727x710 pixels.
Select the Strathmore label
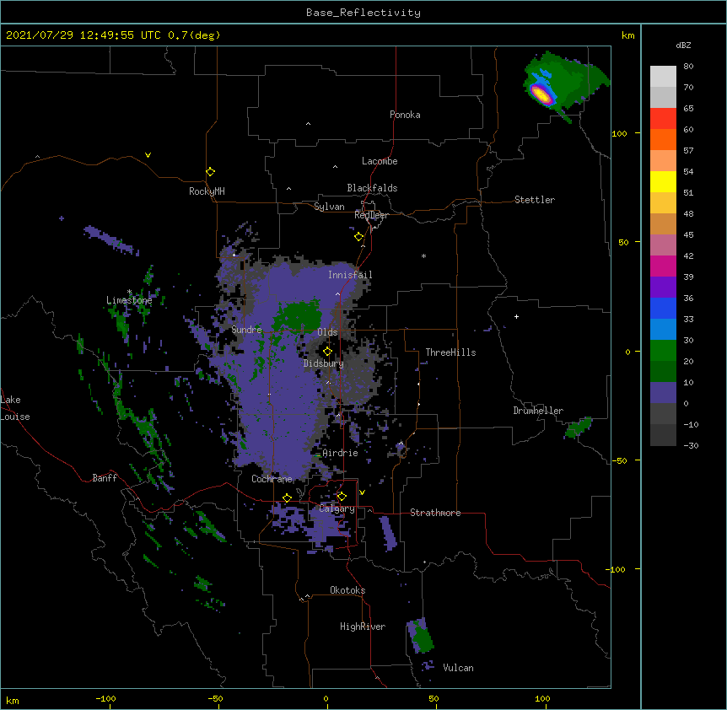pyautogui.click(x=435, y=513)
